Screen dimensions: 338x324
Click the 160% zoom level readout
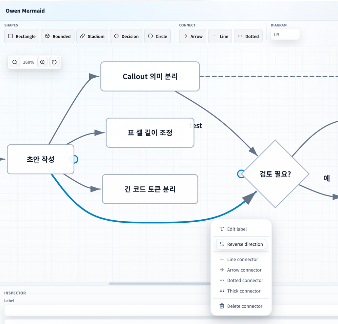pyautogui.click(x=29, y=62)
